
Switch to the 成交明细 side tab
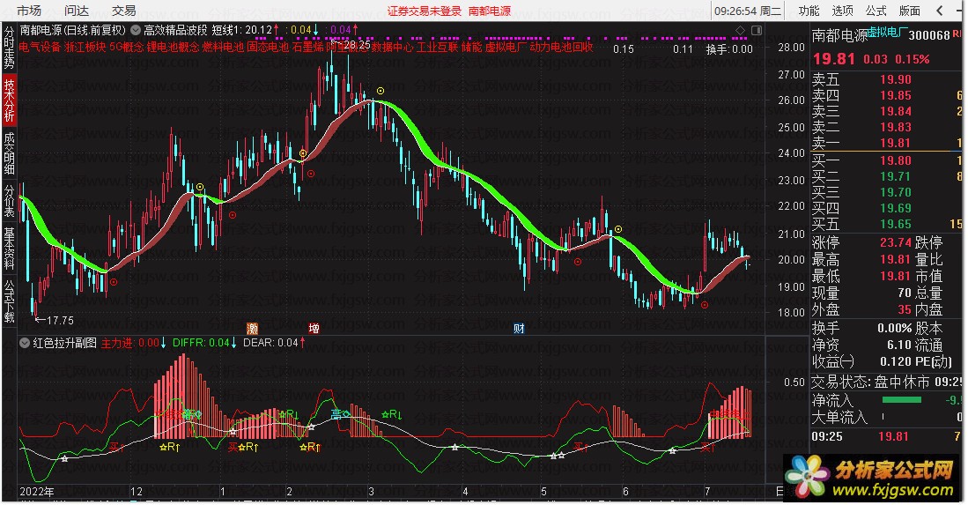(x=10, y=152)
